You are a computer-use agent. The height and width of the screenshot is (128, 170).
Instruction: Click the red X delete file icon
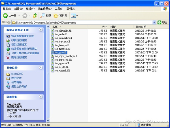8,58
